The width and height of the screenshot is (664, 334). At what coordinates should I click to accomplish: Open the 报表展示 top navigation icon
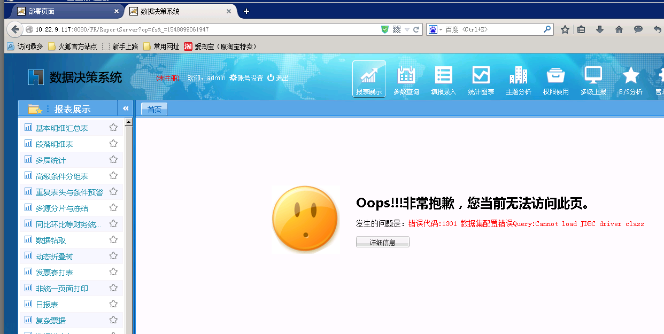[369, 79]
